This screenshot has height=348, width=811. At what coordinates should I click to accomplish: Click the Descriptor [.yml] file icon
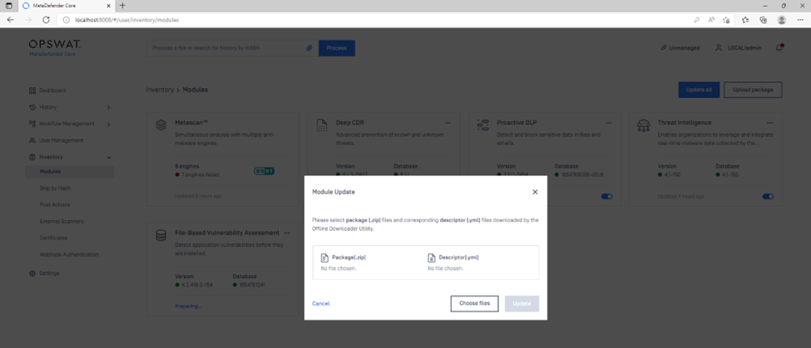[432, 257]
